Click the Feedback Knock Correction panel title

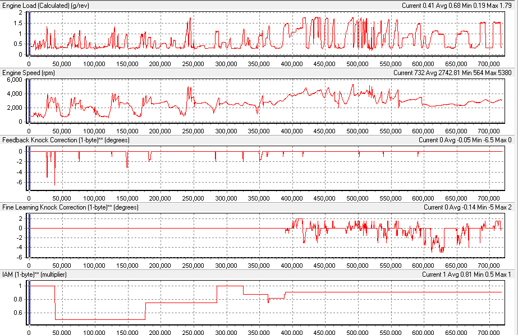(65, 139)
